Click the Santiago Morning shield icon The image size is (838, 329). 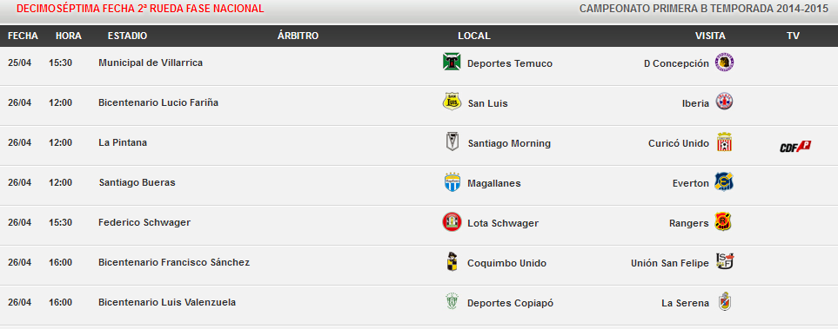(x=453, y=141)
